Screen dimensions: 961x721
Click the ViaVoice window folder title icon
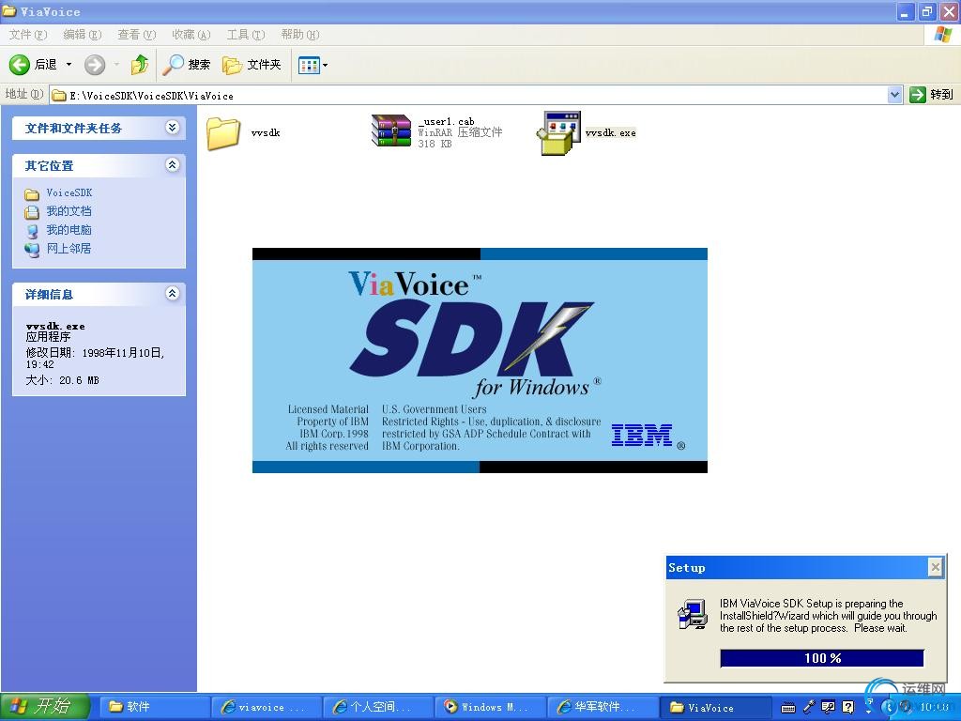coord(9,11)
